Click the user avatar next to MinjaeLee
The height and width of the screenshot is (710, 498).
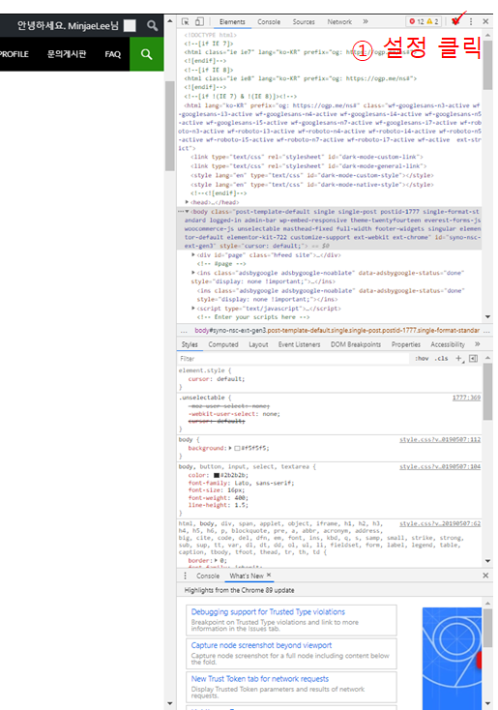pyautogui.click(x=130, y=25)
